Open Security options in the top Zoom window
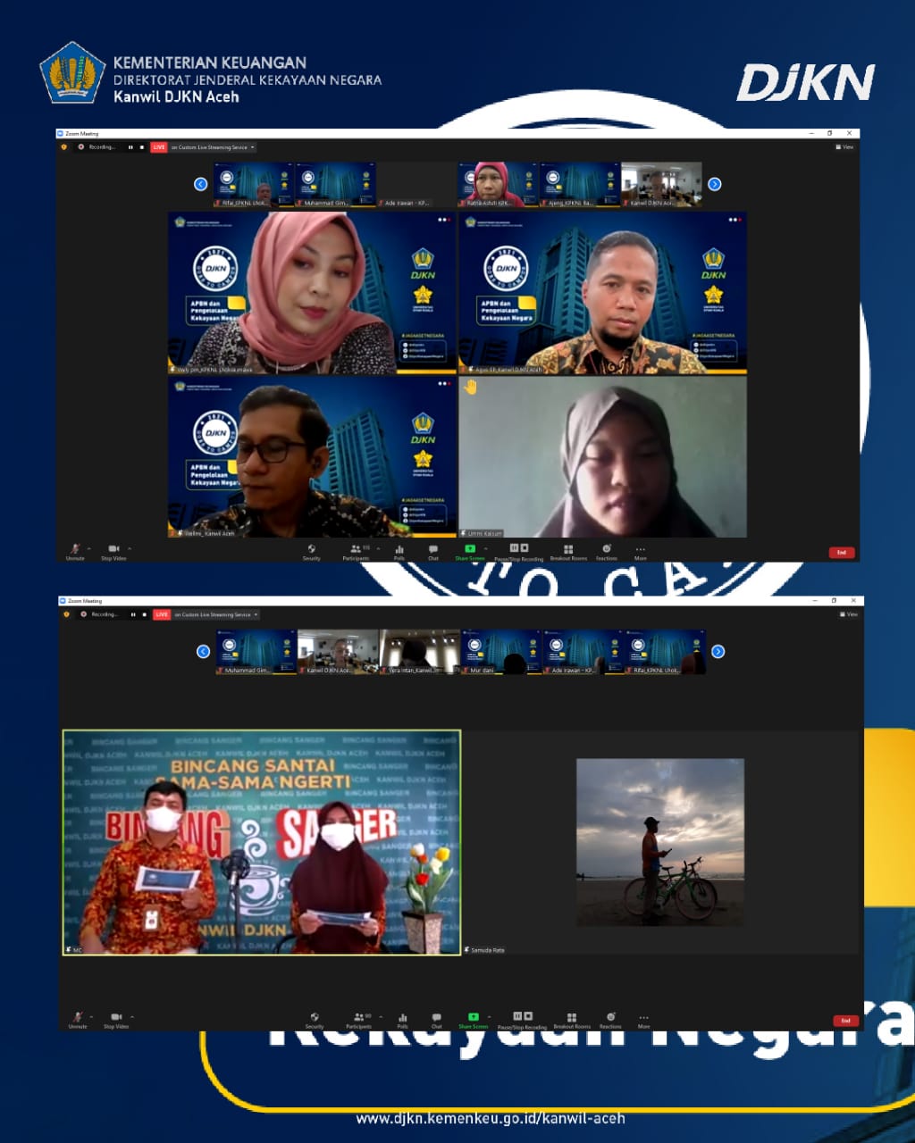915x1143 pixels. click(311, 551)
